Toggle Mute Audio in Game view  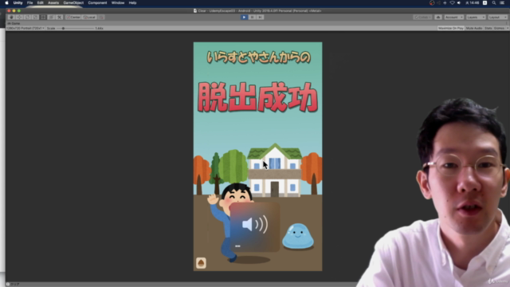click(474, 29)
